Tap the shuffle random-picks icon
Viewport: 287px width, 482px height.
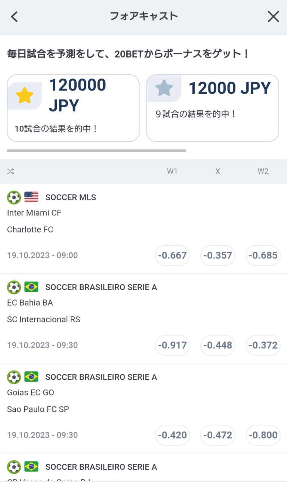click(10, 171)
